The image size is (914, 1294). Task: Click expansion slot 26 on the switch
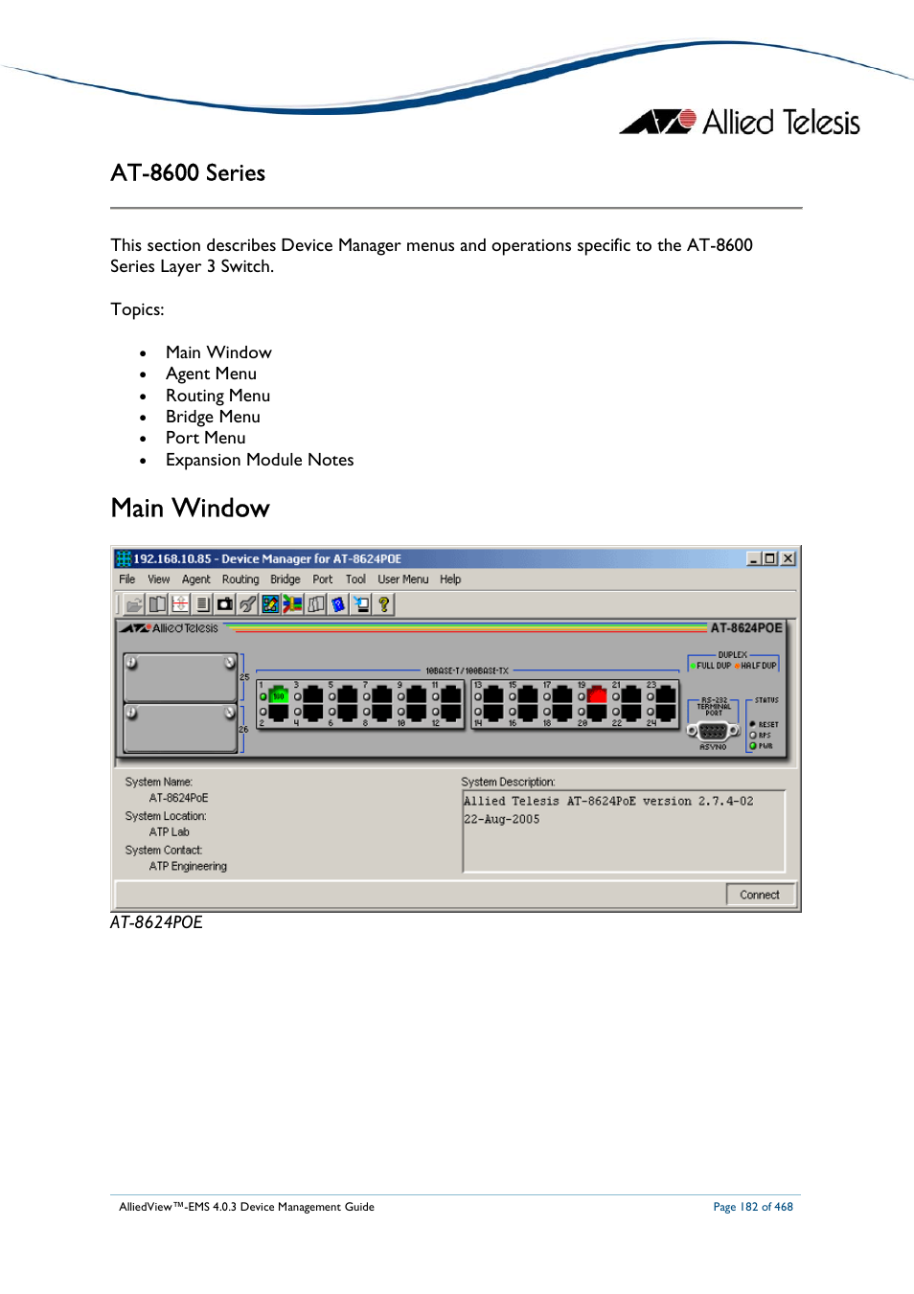(180, 728)
